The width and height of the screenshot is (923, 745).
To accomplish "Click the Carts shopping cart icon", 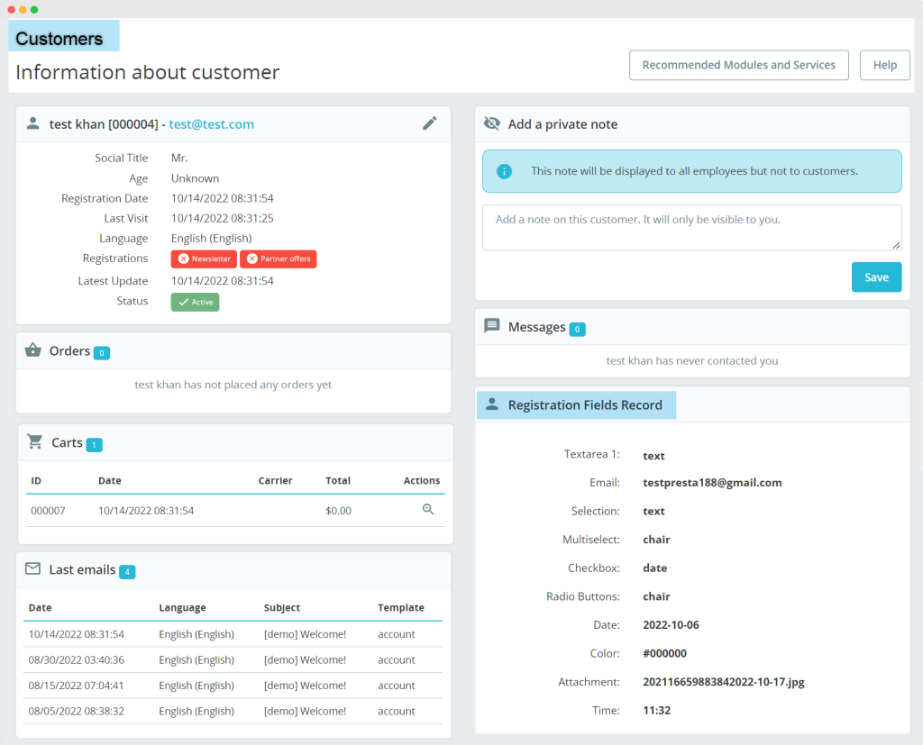I will tap(35, 442).
